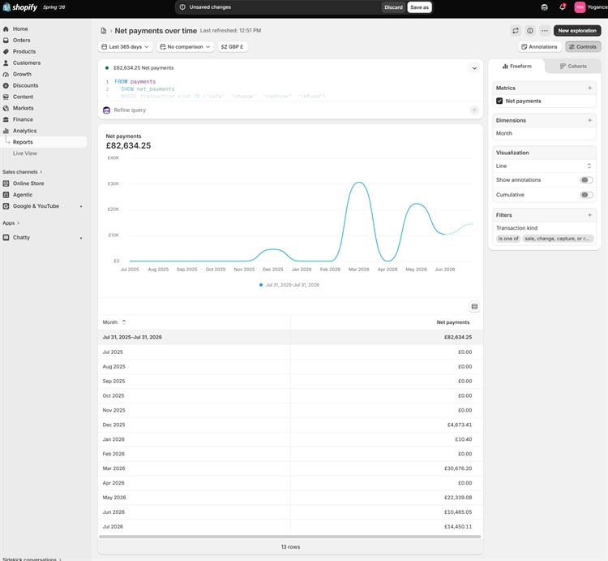608x561 pixels.
Task: Add a dimension with the plus icon
Action: [x=589, y=120]
